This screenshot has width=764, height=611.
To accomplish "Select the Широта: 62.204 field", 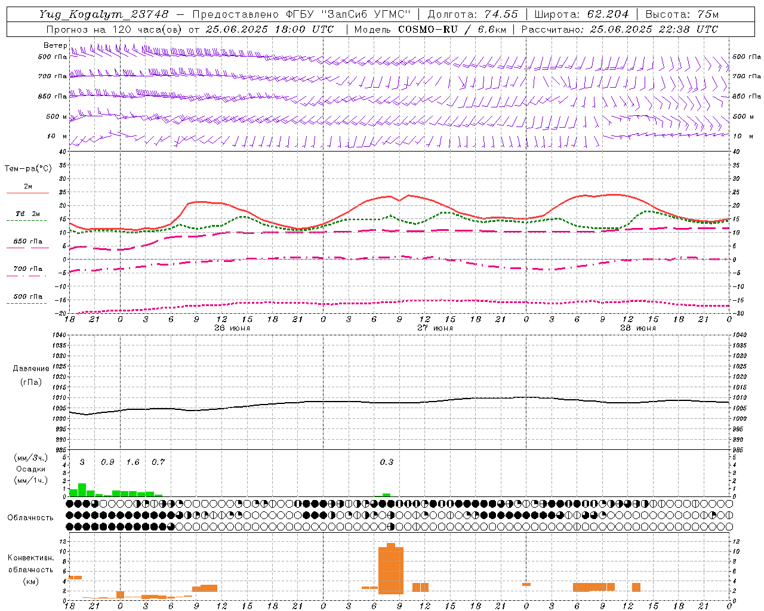I will [x=581, y=14].
